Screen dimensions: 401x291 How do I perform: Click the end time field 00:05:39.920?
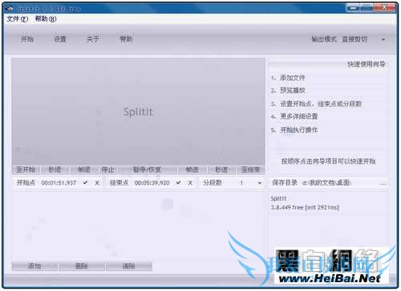coord(152,183)
